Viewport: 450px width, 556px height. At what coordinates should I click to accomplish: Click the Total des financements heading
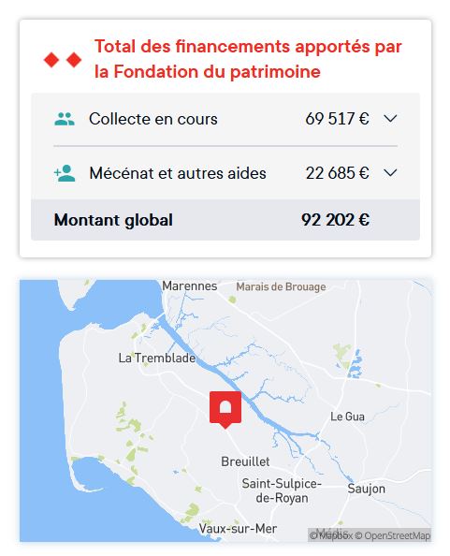[248, 59]
